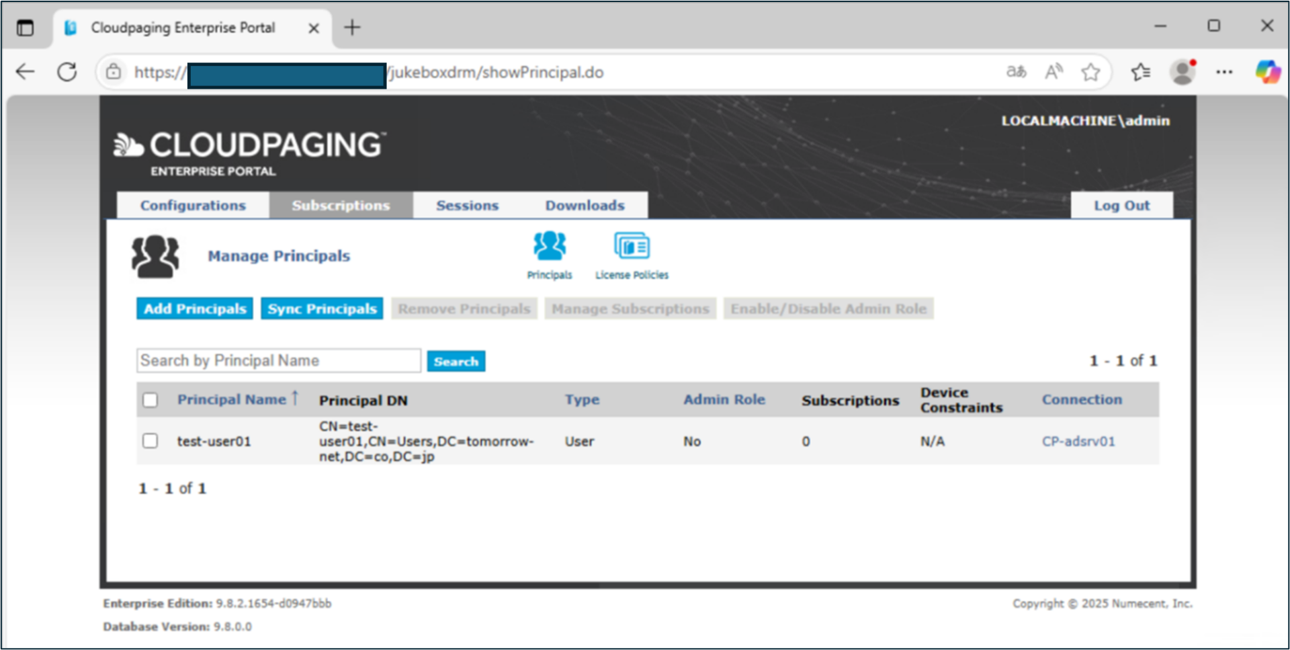This screenshot has width=1290, height=650.
Task: Open the browser translate icon
Action: pyautogui.click(x=1016, y=71)
